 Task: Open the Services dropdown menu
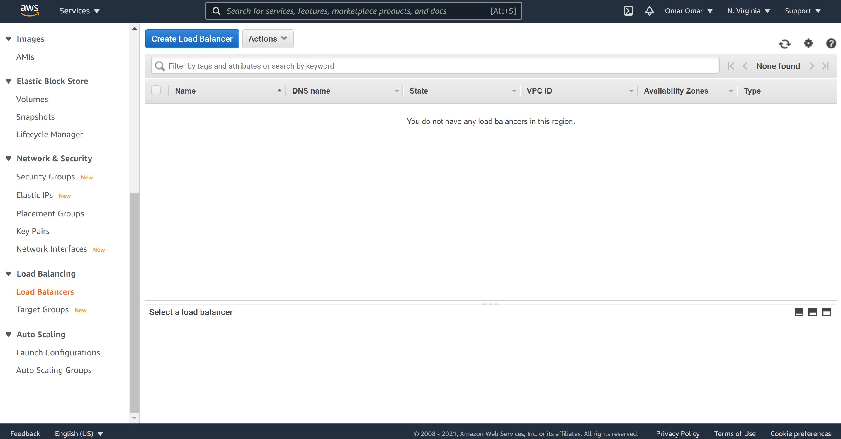pos(79,11)
